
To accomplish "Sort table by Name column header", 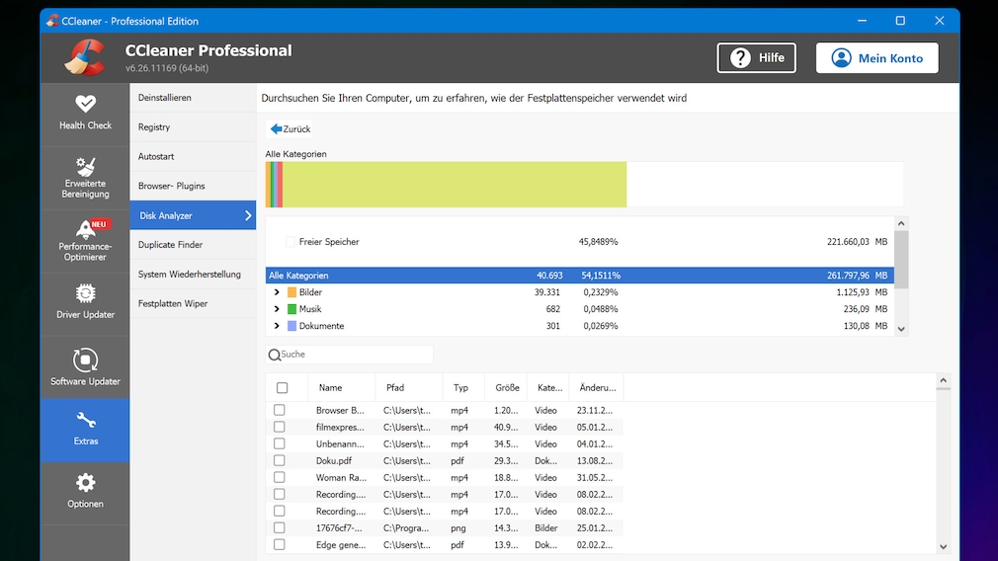I will (342, 387).
